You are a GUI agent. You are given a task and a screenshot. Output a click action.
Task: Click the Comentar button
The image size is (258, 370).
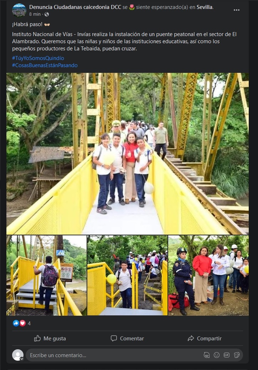click(x=127, y=338)
